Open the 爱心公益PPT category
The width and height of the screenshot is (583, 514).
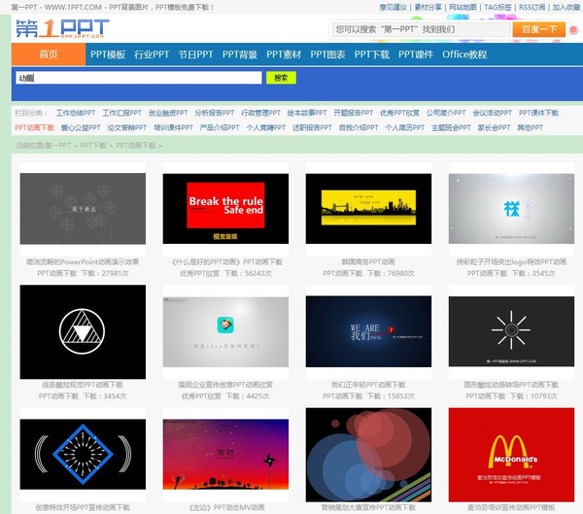pyautogui.click(x=81, y=127)
